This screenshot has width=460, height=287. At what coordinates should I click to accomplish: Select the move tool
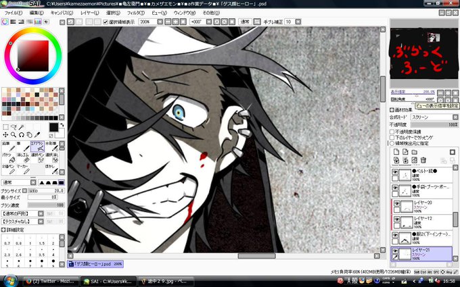pos(5,134)
